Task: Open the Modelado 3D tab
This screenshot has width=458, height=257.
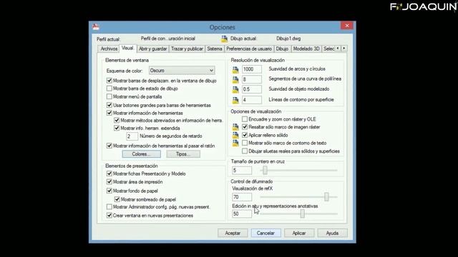Action: click(x=306, y=49)
